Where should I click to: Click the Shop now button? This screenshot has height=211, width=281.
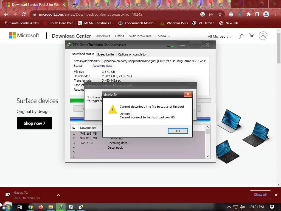tap(34, 123)
